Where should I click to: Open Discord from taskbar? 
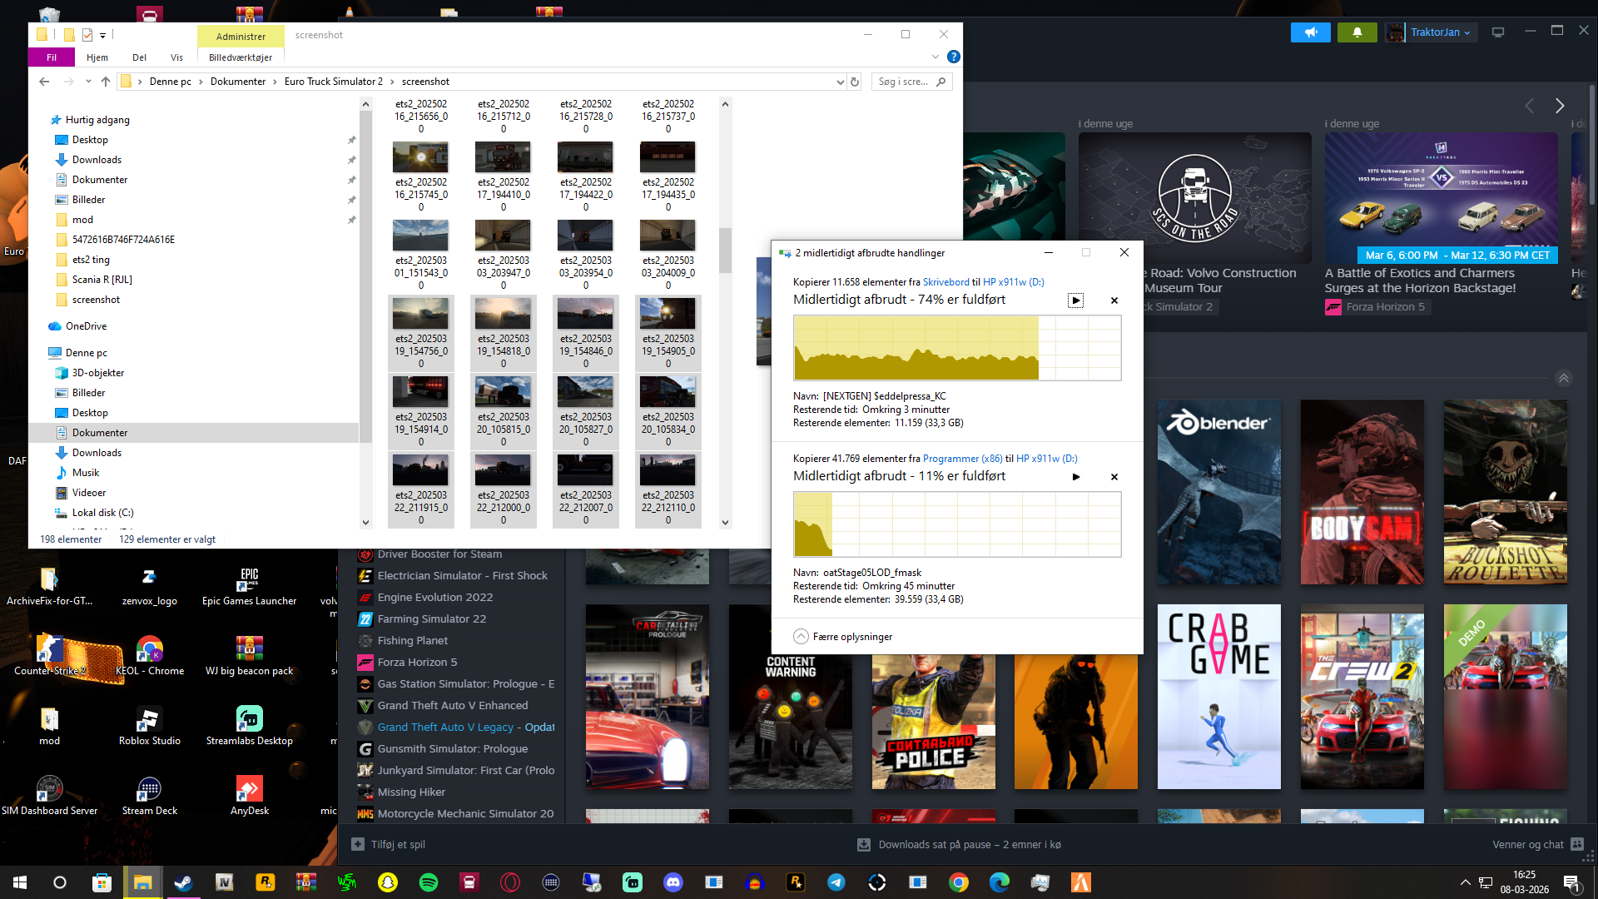coord(673,882)
